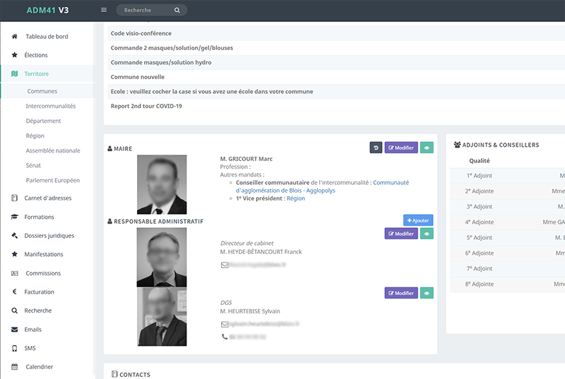Open Carnet d'adresses menu item

click(47, 198)
